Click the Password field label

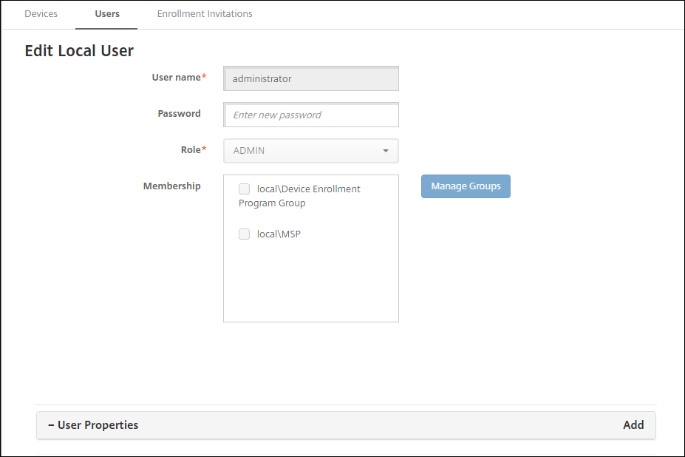(x=179, y=114)
